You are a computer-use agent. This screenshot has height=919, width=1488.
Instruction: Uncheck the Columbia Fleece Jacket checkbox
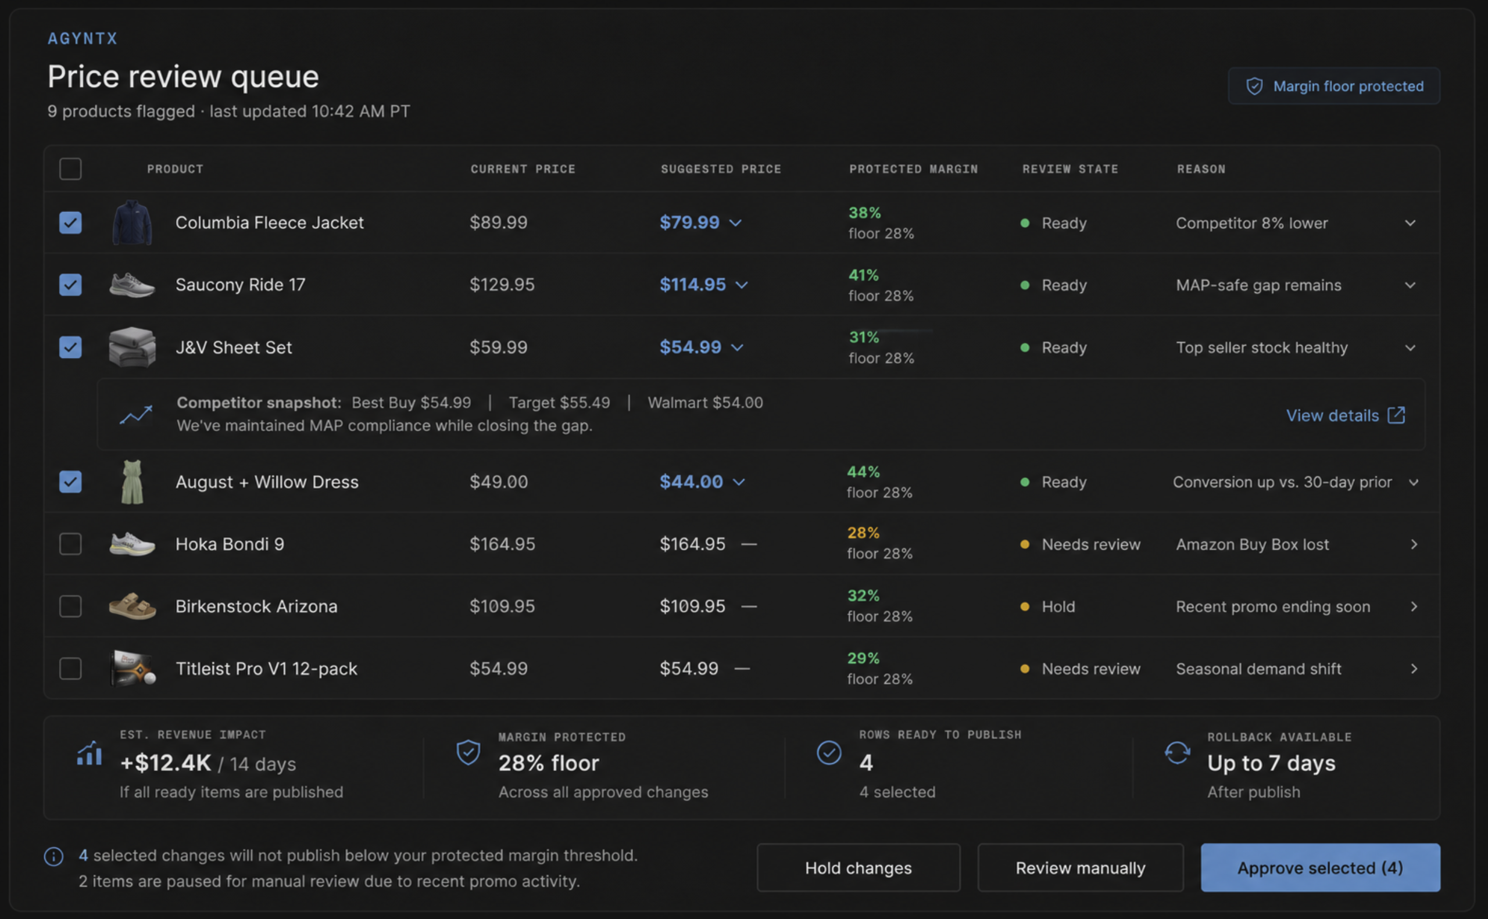(70, 222)
